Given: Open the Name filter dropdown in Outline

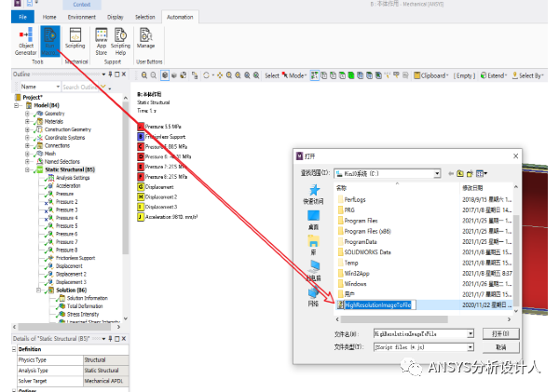Looking at the screenshot, I should point(58,87).
